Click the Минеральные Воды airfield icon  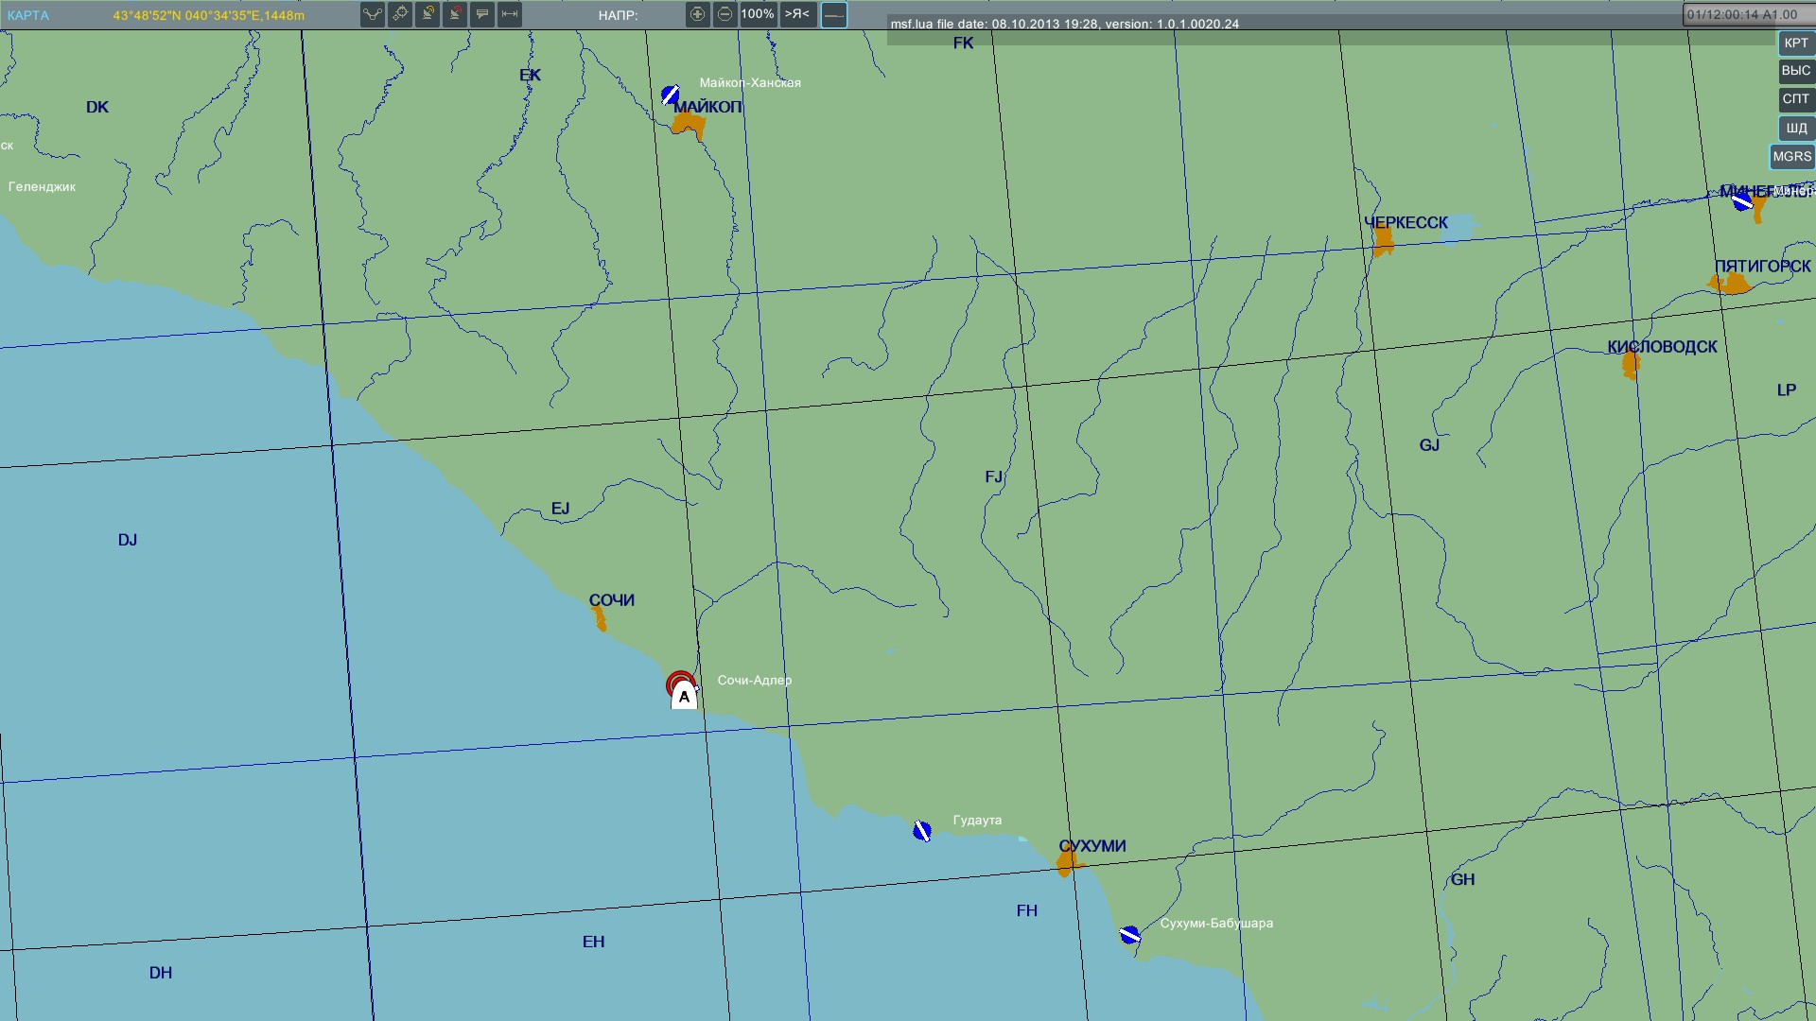click(1743, 200)
